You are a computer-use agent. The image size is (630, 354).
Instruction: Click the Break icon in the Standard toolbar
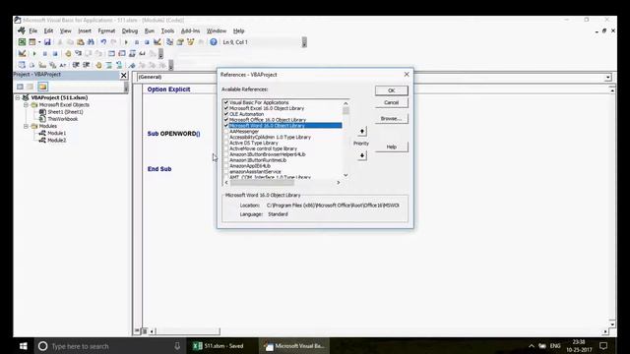click(137, 42)
